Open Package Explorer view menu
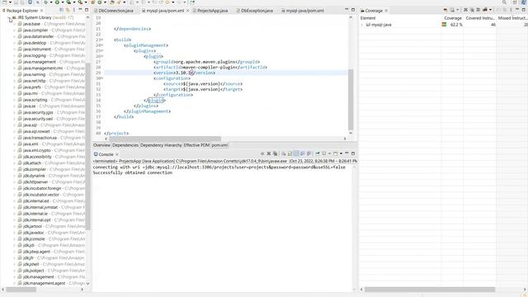This screenshot has height=297, width=528. [73, 10]
